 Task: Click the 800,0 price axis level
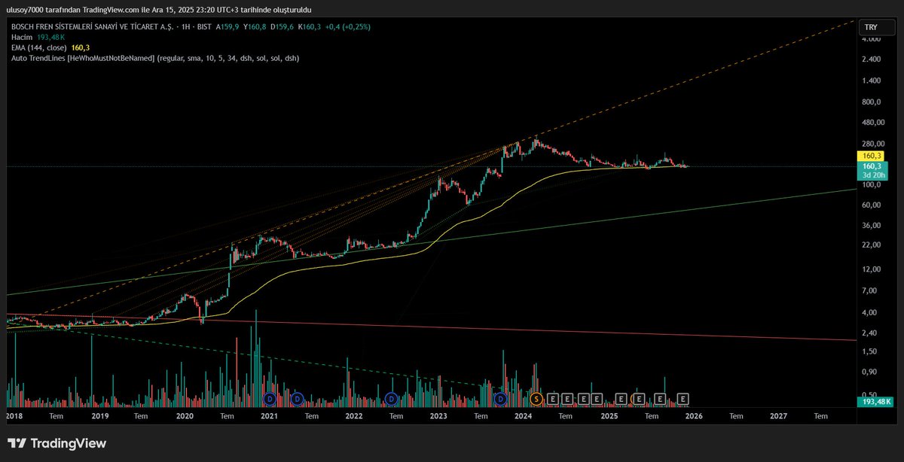point(872,102)
